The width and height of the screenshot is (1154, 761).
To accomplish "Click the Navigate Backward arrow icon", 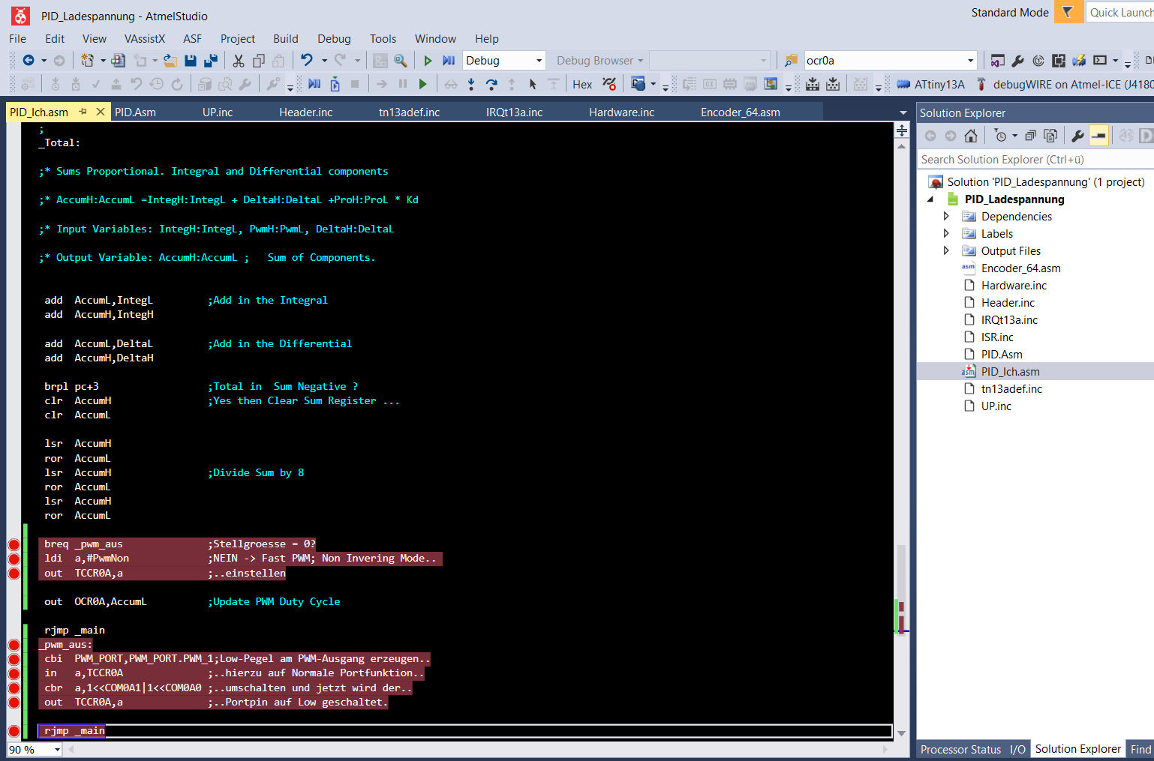I will point(29,60).
